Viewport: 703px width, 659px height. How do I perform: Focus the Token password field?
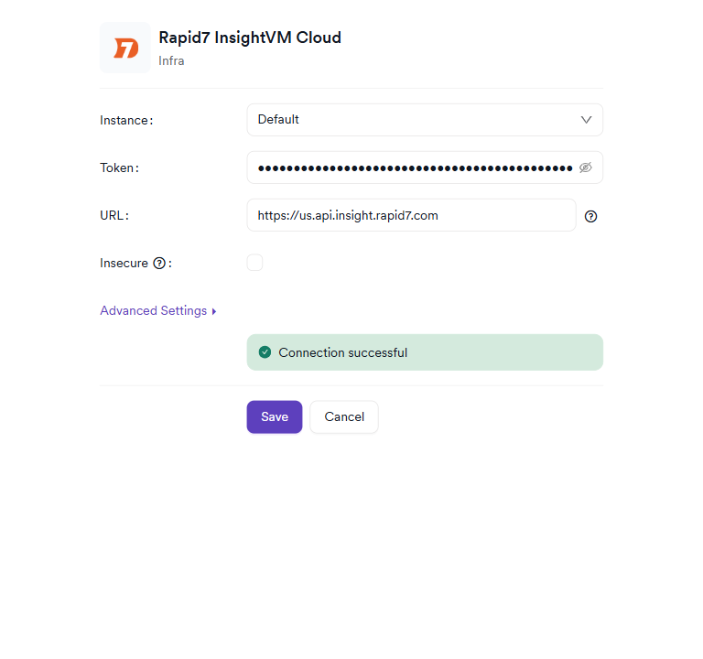[x=425, y=167]
